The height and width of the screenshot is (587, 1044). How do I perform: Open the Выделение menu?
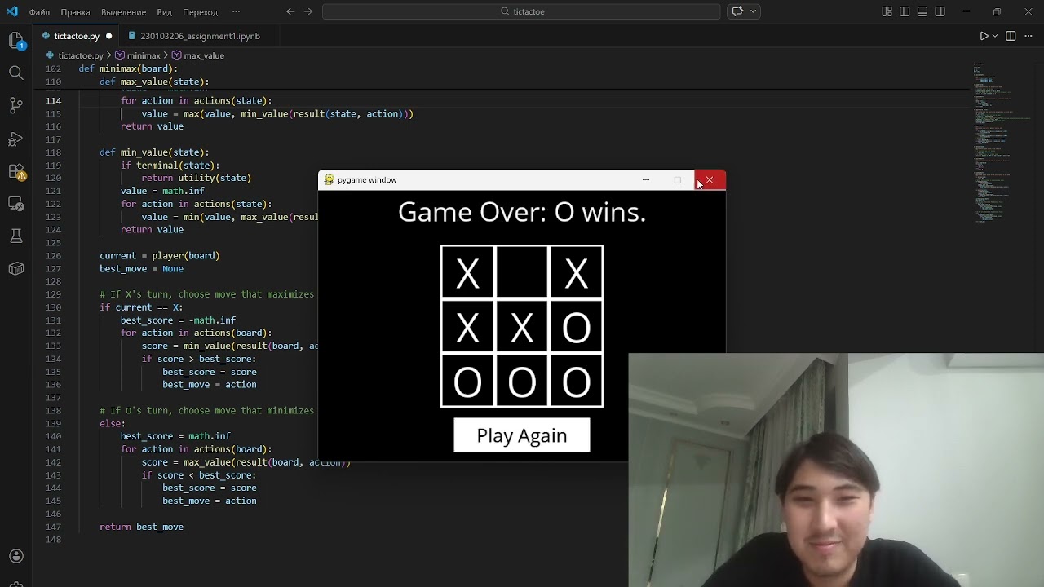(x=123, y=12)
